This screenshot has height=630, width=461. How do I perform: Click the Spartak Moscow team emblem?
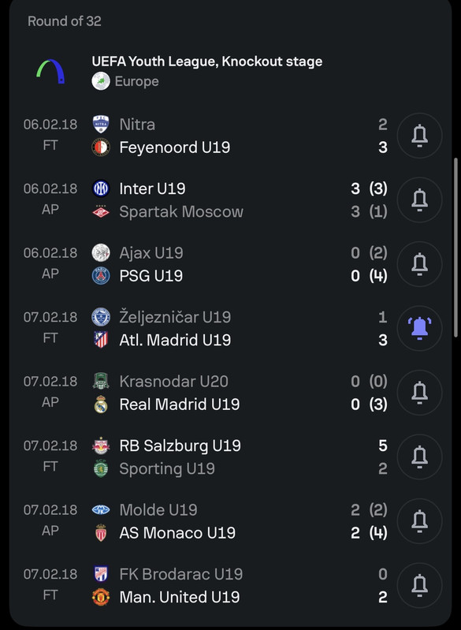coord(101,212)
